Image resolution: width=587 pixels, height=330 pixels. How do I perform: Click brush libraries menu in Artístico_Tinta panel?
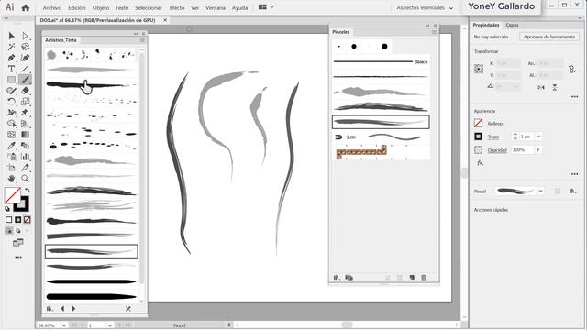(x=50, y=309)
